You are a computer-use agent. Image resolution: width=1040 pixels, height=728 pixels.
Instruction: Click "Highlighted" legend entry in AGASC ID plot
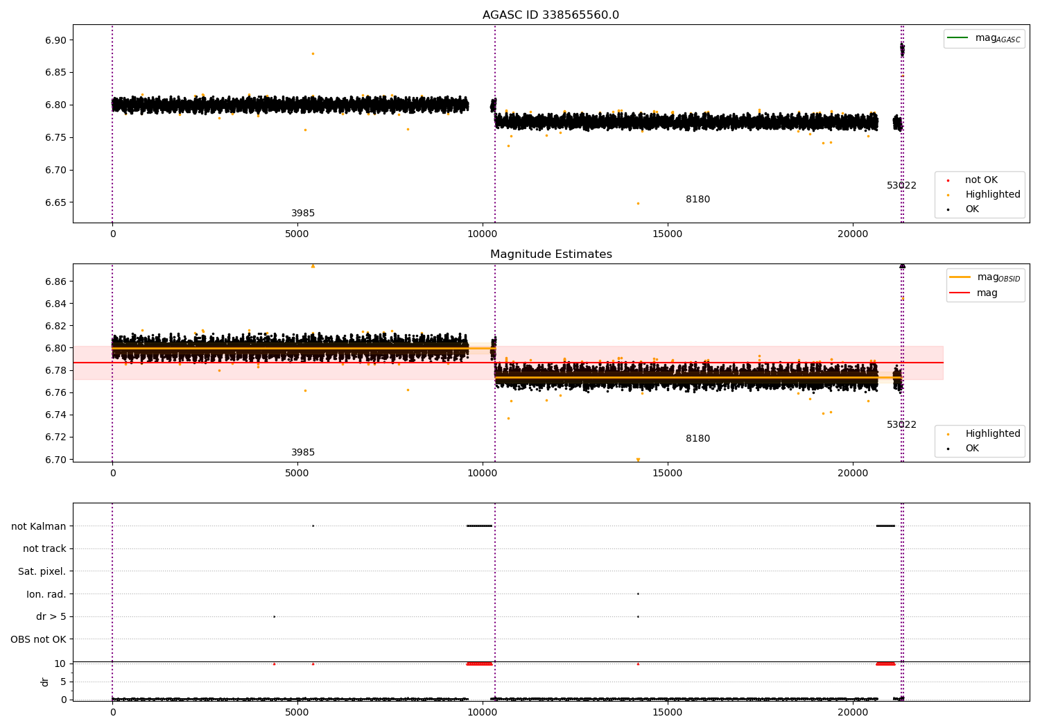(x=993, y=194)
